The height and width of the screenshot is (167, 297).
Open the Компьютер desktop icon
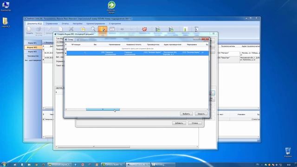click(x=6, y=6)
